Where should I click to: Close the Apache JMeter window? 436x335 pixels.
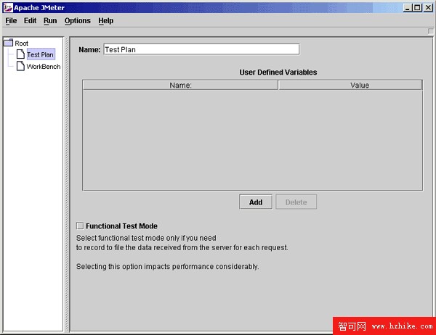click(x=428, y=7)
